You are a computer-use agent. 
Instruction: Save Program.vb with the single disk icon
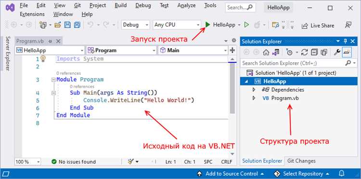pos(67,25)
